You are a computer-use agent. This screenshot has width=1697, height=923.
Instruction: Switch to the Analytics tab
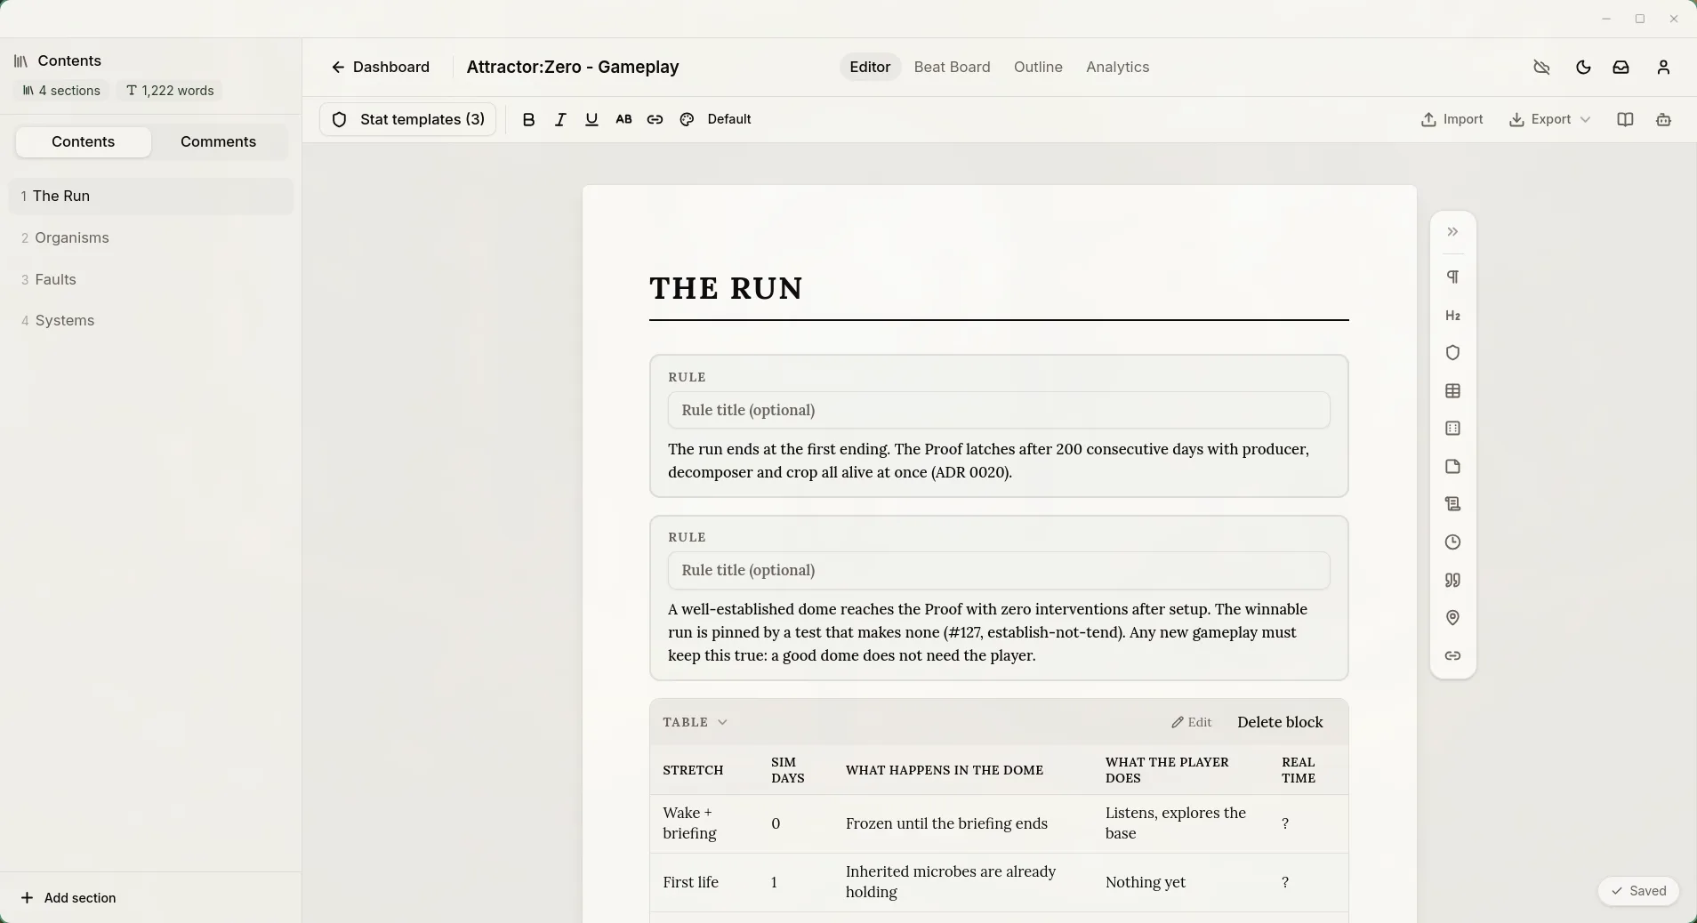(1117, 67)
